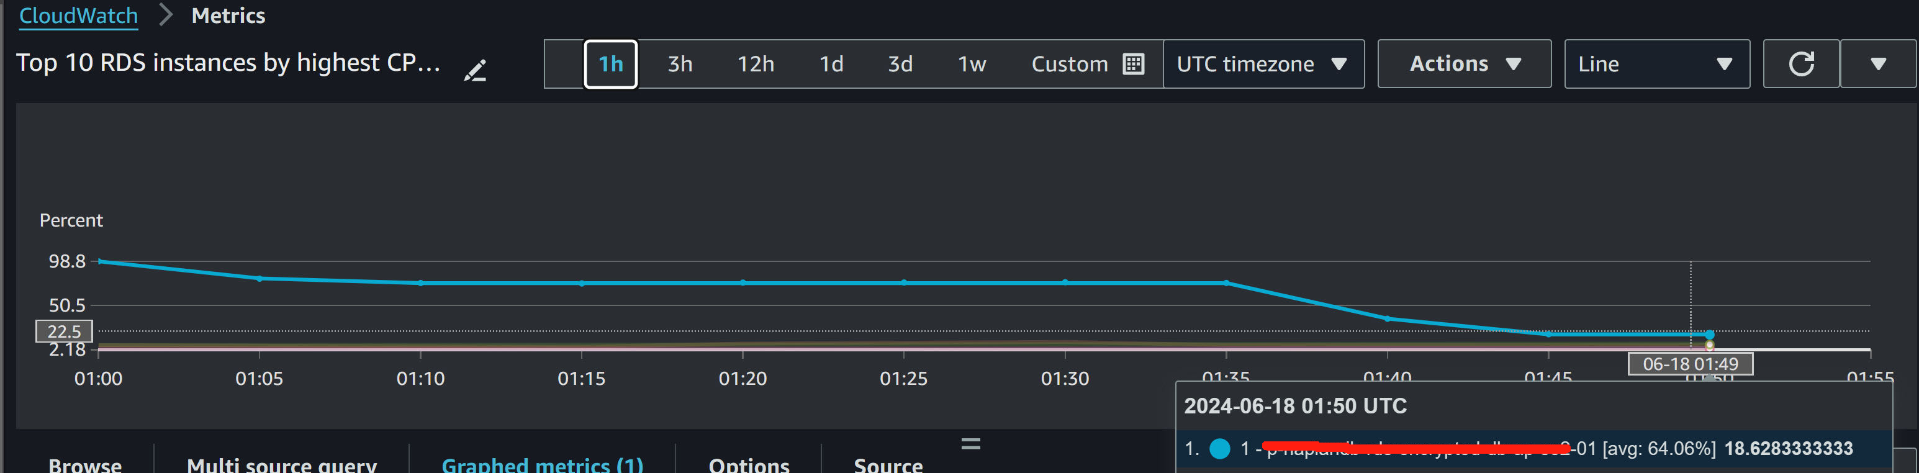
Task: Click the graph title 'Top 10 RDS instances'
Action: tap(228, 63)
